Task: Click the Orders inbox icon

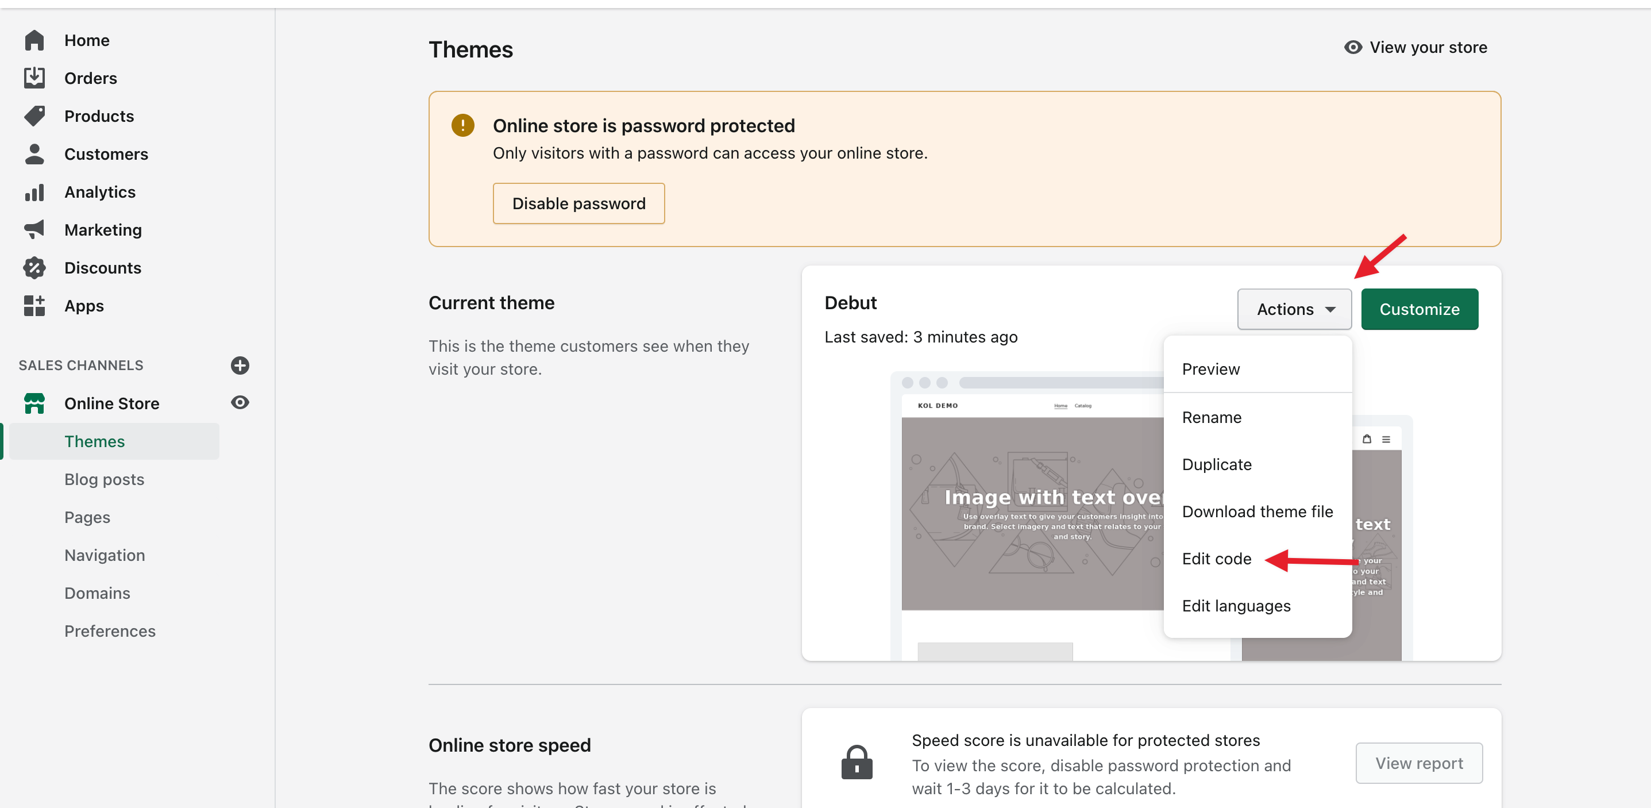Action: coord(34,78)
